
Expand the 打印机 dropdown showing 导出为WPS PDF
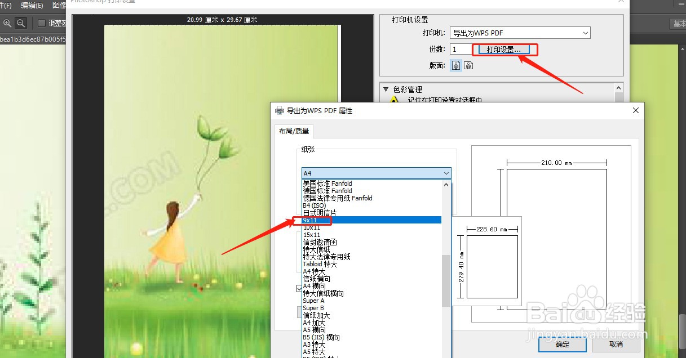[585, 32]
